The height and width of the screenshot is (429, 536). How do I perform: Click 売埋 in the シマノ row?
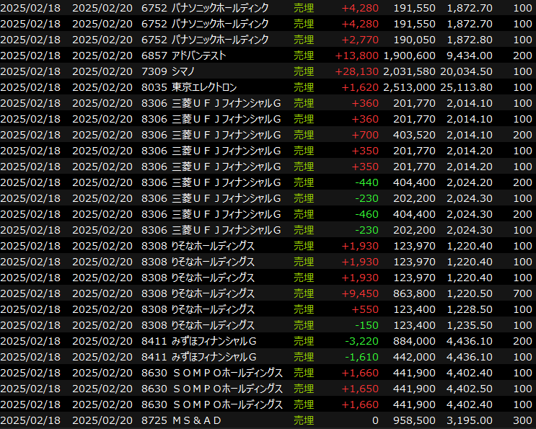pyautogui.click(x=304, y=71)
